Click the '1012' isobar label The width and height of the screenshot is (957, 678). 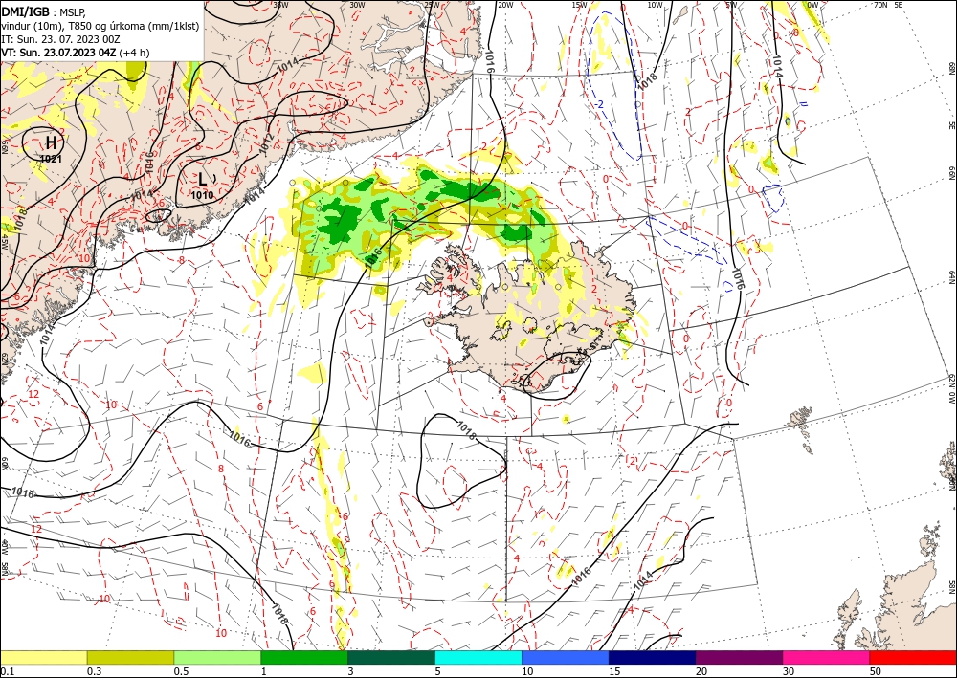click(265, 142)
